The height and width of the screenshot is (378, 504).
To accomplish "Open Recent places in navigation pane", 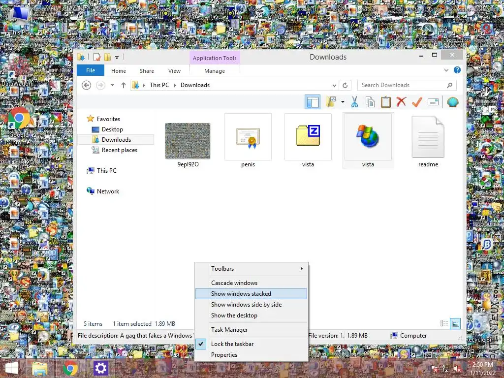I will (119, 150).
